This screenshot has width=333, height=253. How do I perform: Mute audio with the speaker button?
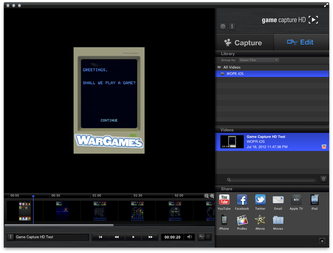click(x=190, y=237)
